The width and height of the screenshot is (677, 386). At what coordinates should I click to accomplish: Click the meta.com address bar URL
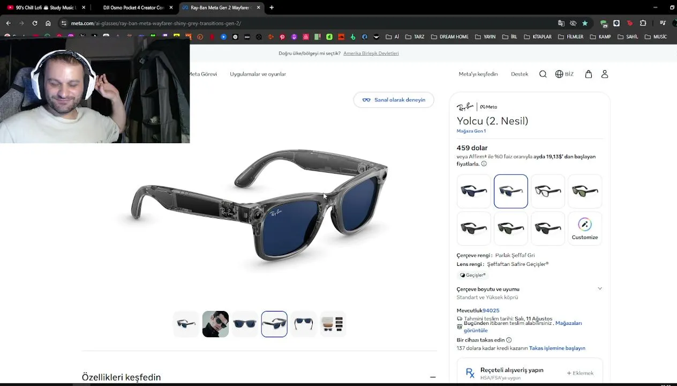(x=156, y=23)
